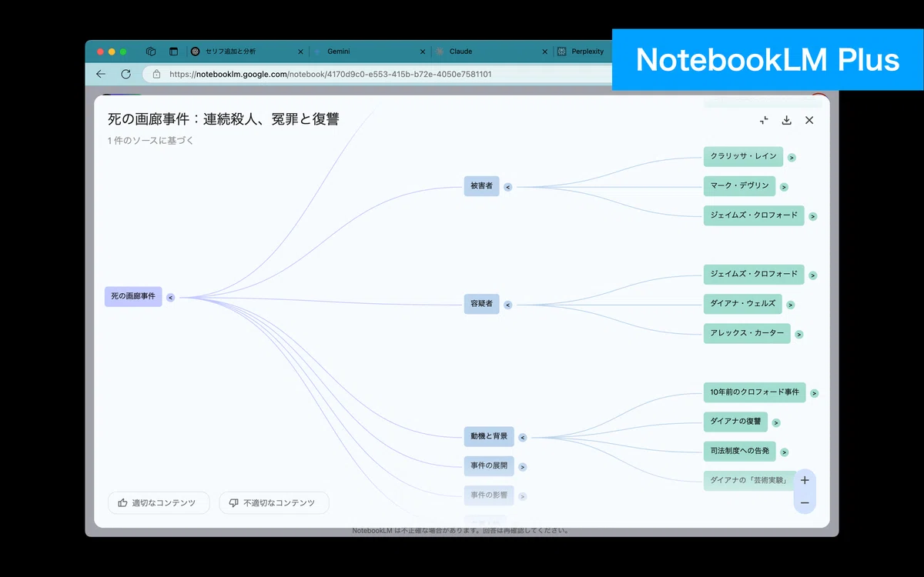Zoom in with the plus button
Screen dimensions: 924x577
(805, 480)
